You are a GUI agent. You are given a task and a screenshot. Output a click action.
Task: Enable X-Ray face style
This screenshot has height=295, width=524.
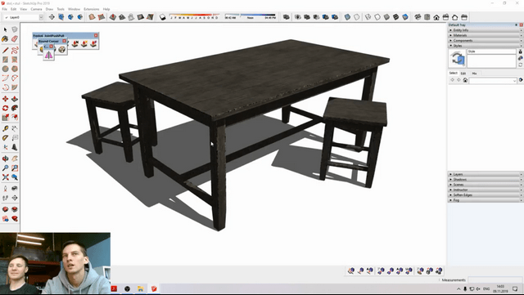point(347,17)
